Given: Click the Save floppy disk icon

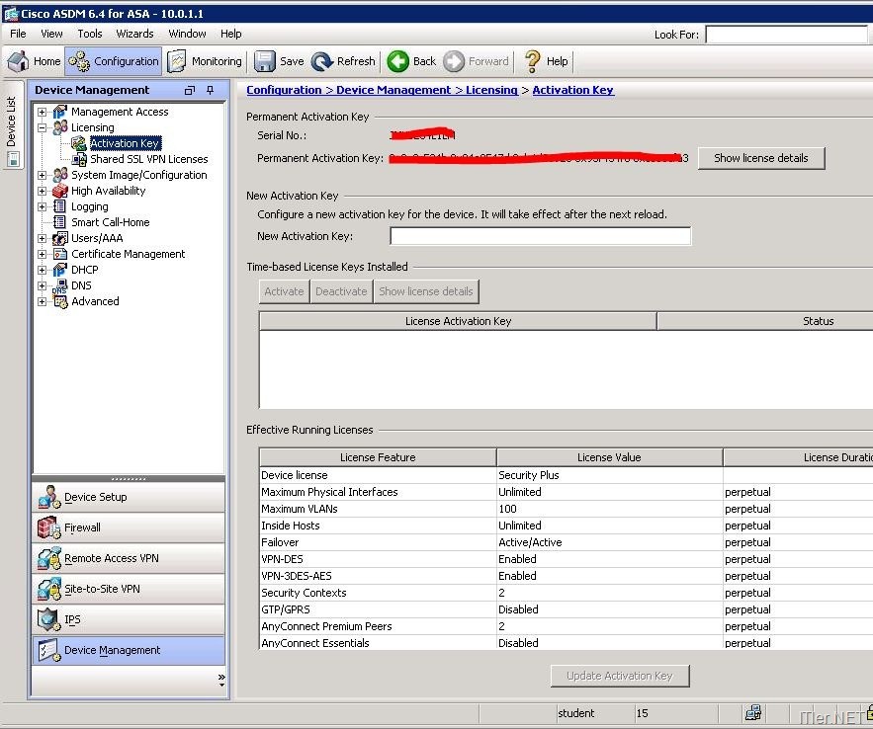Looking at the screenshot, I should pos(264,61).
